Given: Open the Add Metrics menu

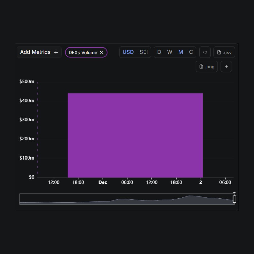Looking at the screenshot, I should pos(39,52).
